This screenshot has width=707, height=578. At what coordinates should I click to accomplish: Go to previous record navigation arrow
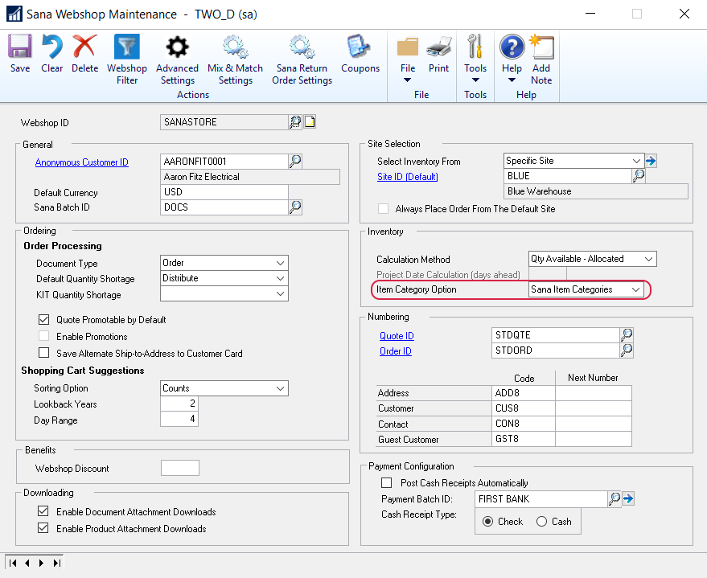coord(27,563)
